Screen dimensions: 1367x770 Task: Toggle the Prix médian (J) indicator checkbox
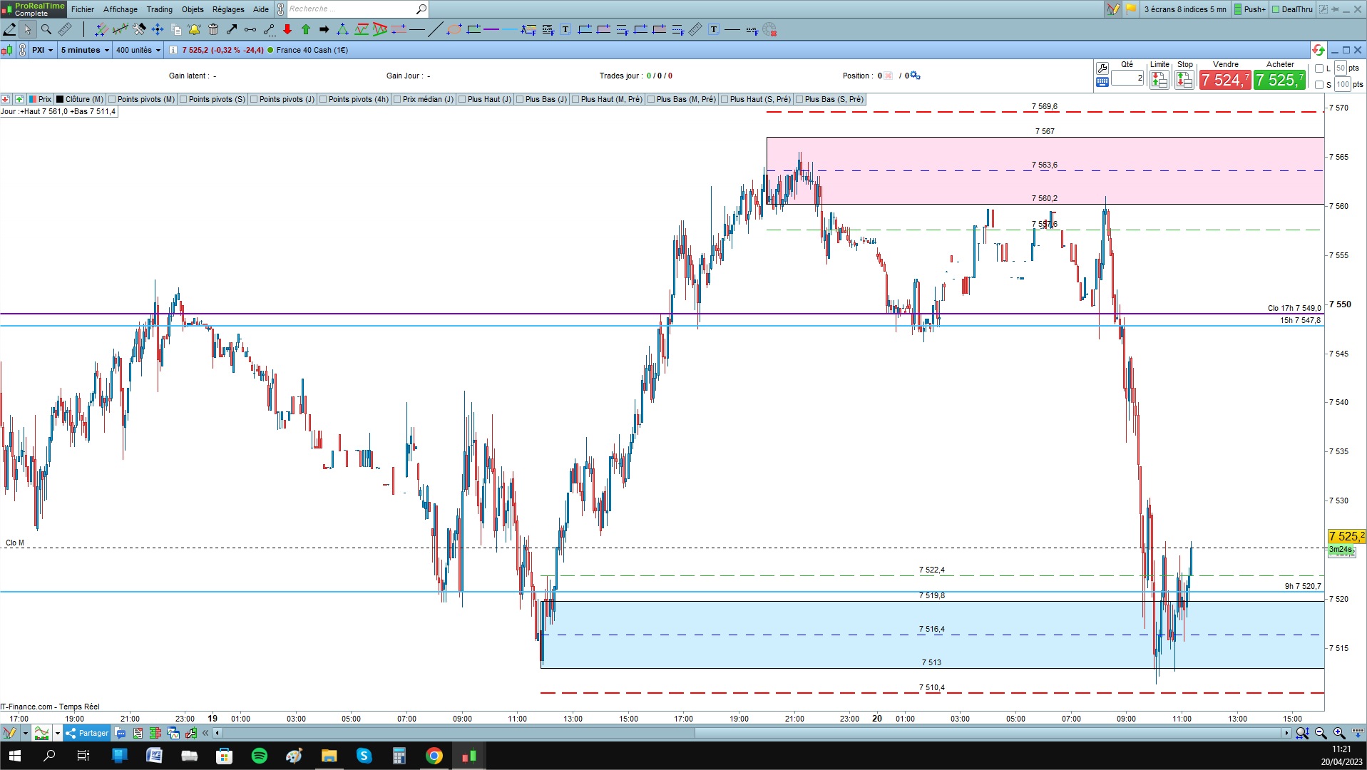pyautogui.click(x=397, y=100)
